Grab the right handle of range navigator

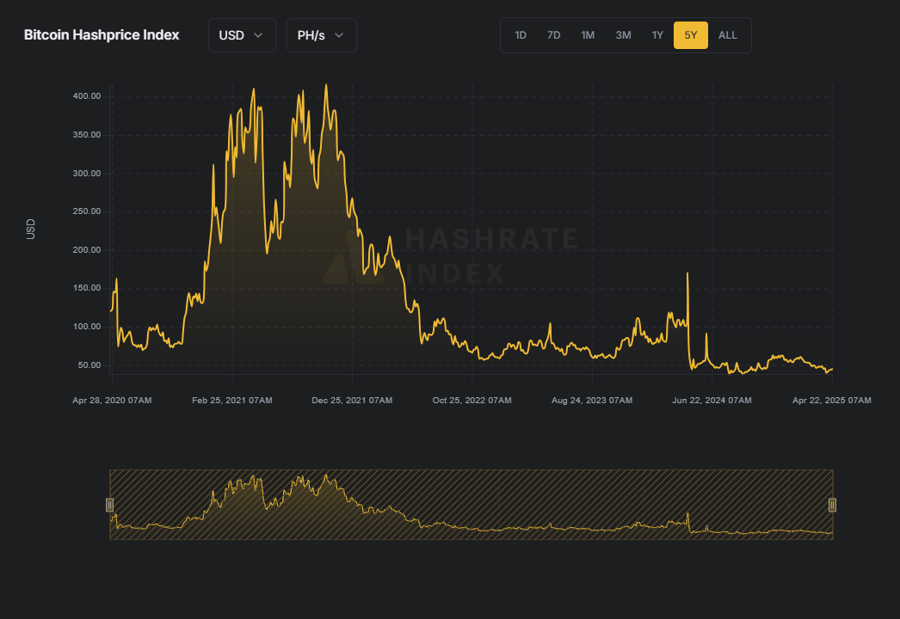pos(832,505)
